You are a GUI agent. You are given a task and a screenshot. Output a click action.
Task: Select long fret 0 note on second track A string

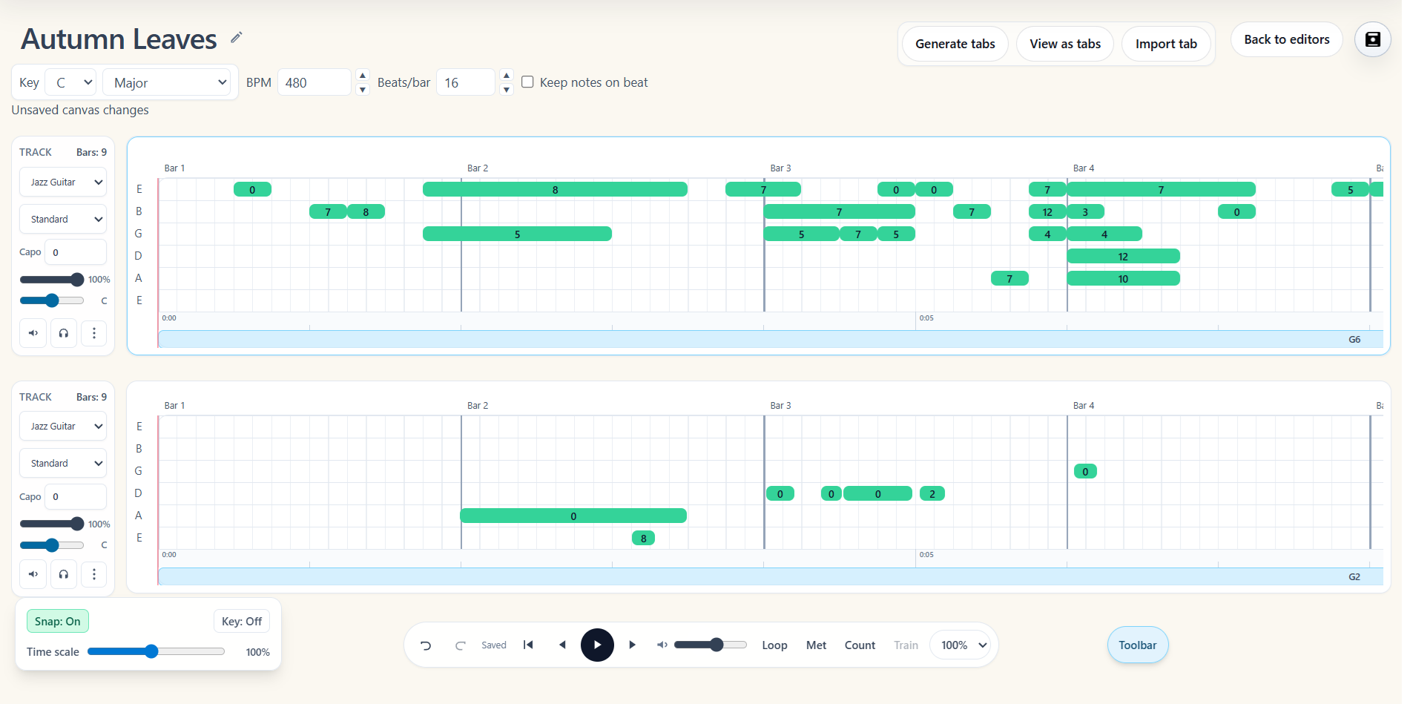[573, 516]
